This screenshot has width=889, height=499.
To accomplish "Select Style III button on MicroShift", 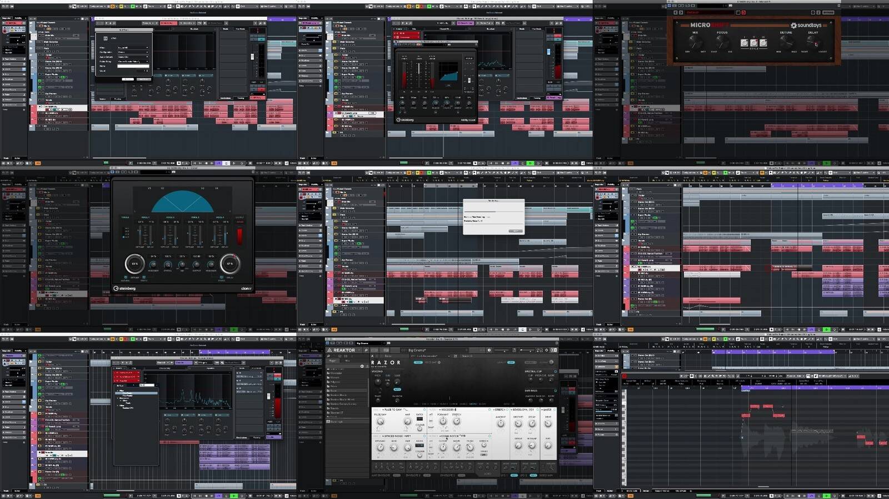I will [763, 43].
